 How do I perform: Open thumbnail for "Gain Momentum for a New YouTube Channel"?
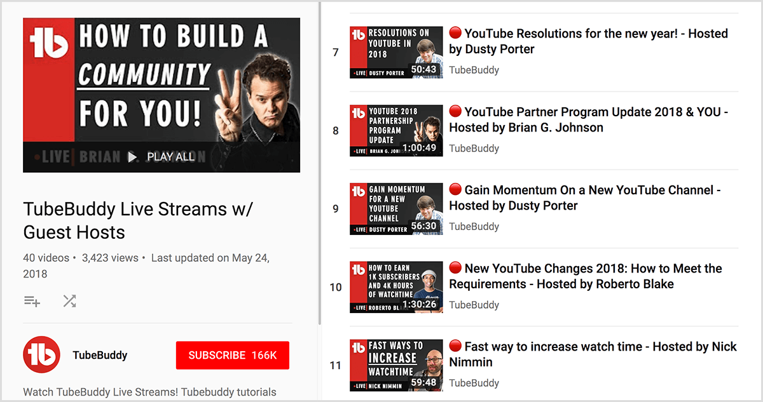[396, 209]
